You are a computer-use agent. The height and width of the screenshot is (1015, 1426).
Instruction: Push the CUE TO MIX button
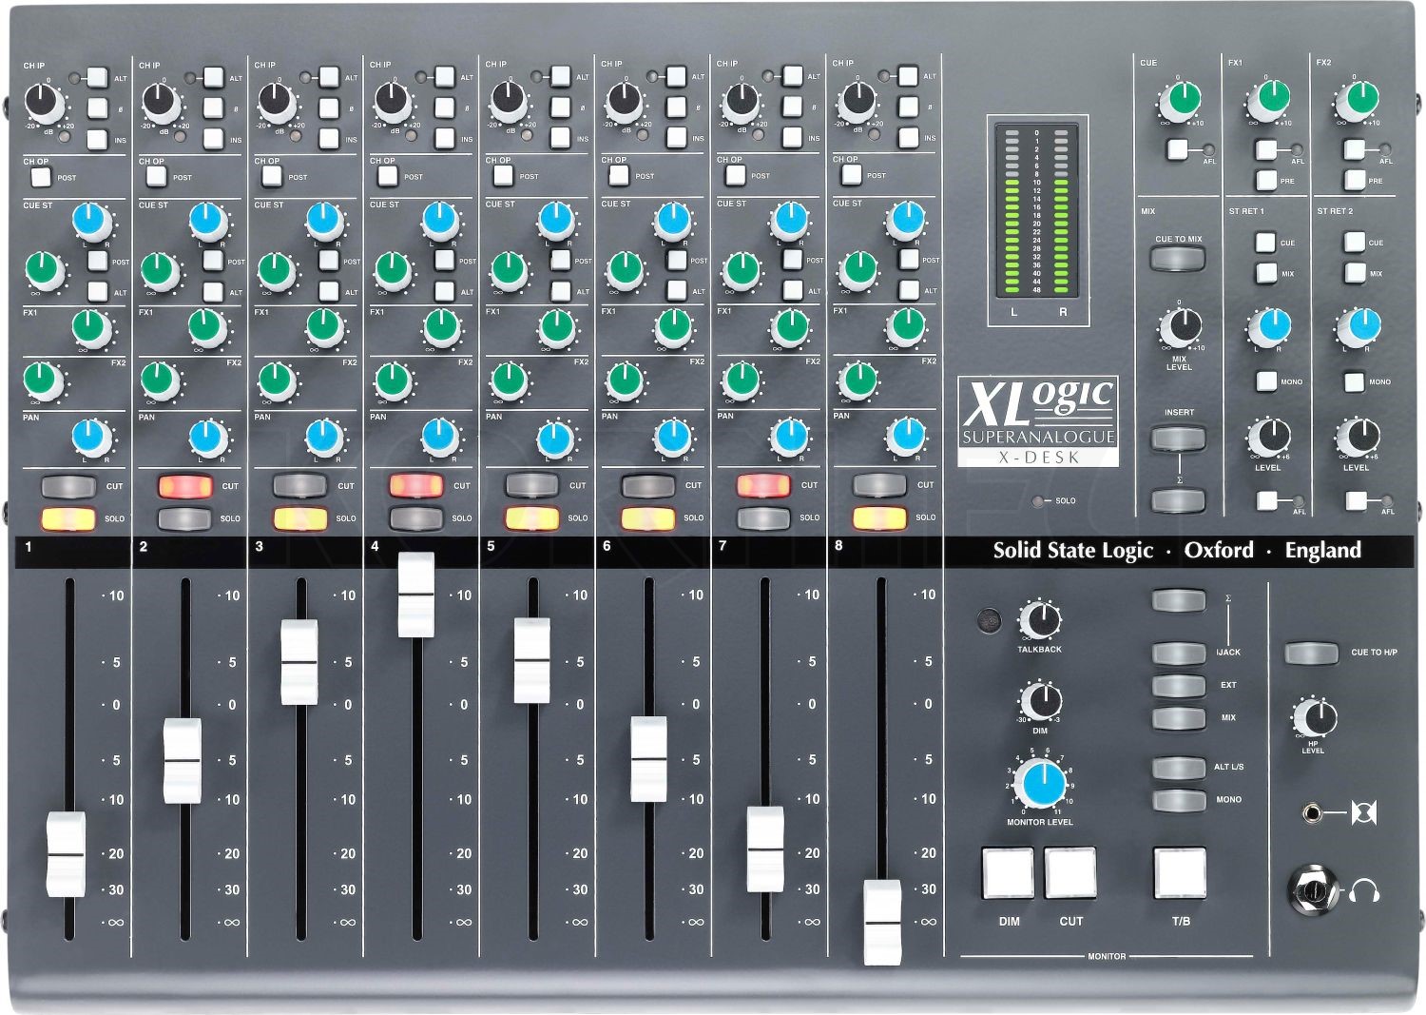click(1178, 258)
